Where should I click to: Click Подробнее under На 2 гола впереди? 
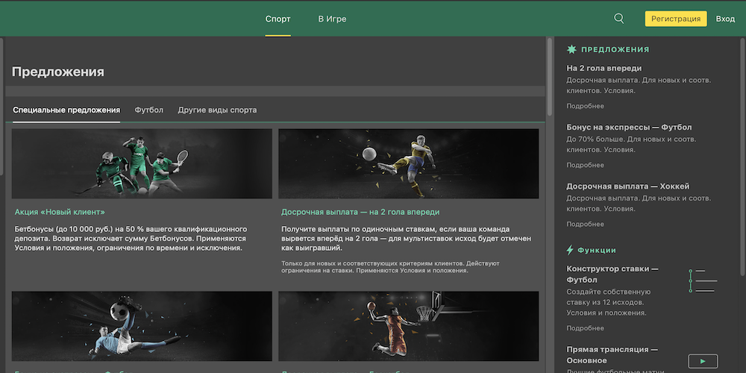[585, 106]
